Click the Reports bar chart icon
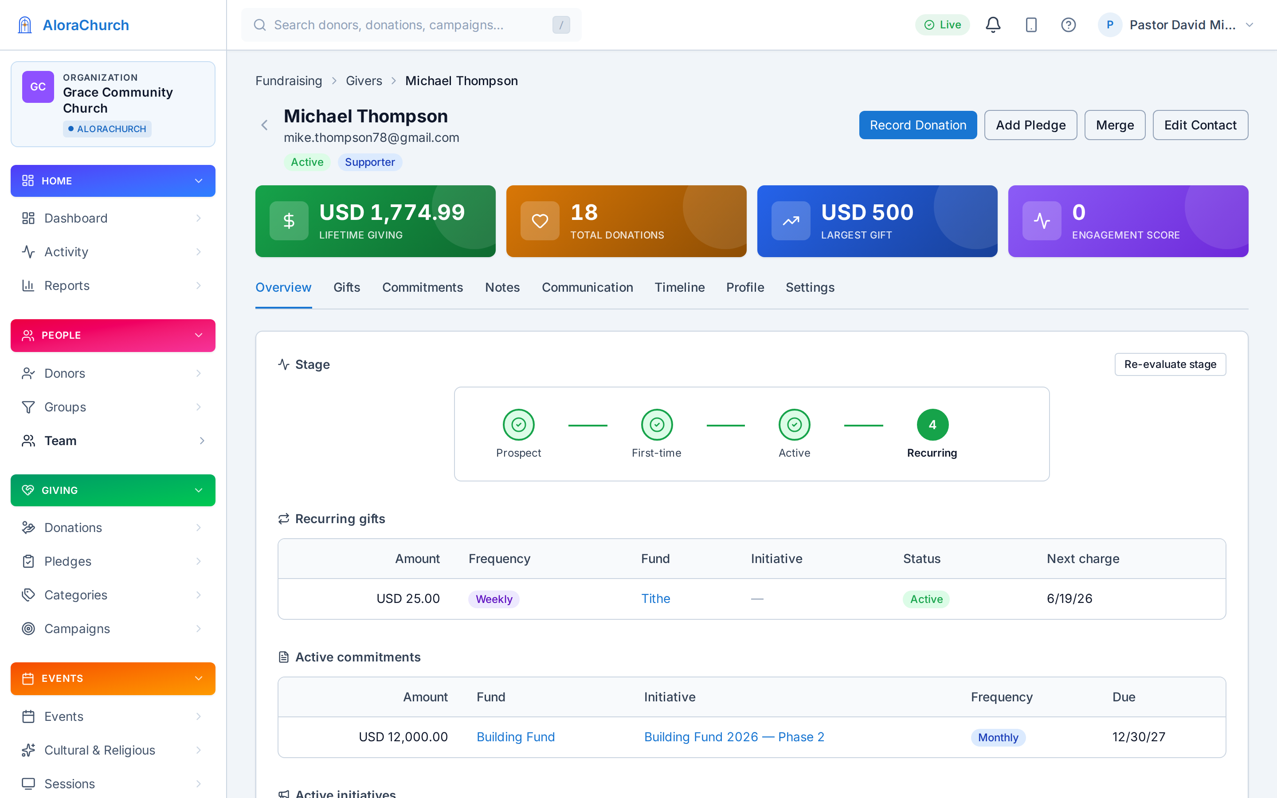Screen dimensions: 1277x798 pyautogui.click(x=28, y=286)
